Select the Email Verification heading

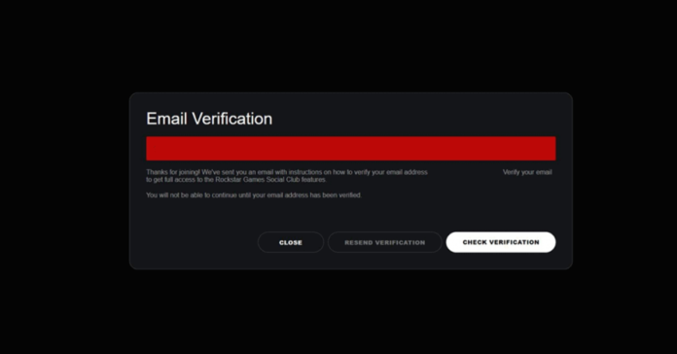point(209,119)
